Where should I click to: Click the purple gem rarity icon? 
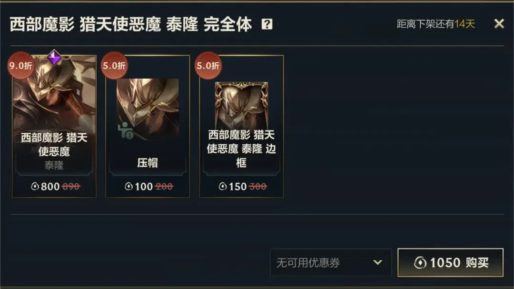[x=54, y=58]
